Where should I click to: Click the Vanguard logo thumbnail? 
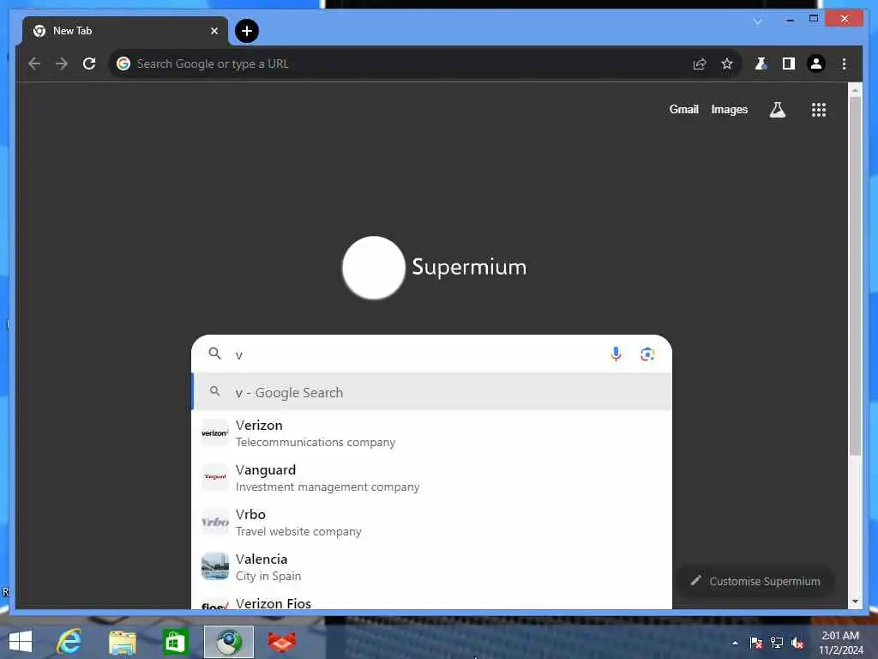(215, 477)
